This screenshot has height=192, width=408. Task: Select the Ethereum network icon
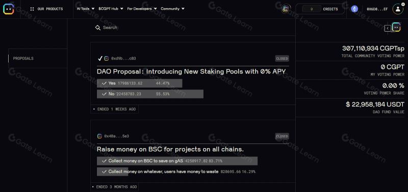click(x=354, y=9)
